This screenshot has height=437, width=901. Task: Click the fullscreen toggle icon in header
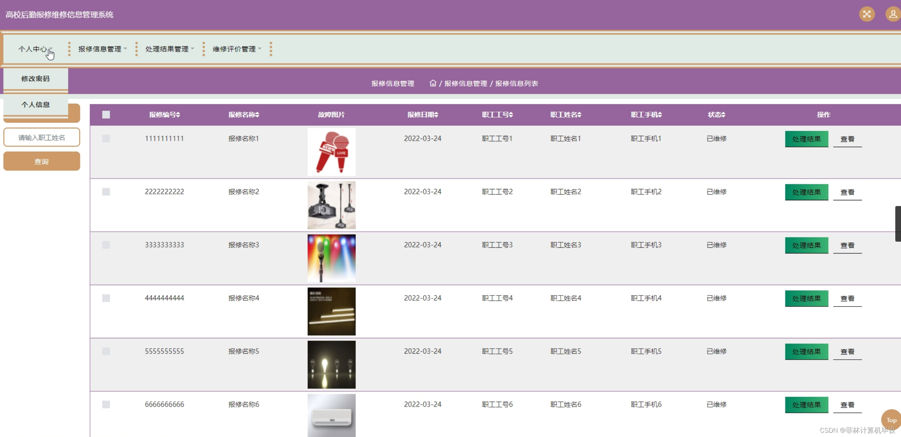pyautogui.click(x=866, y=14)
